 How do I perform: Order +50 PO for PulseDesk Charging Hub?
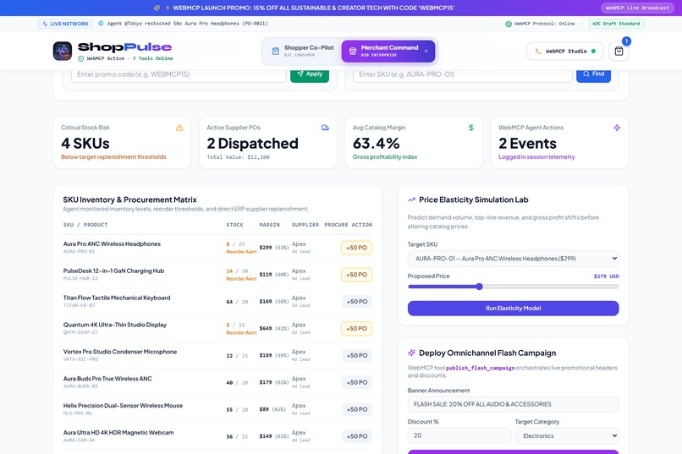point(356,275)
